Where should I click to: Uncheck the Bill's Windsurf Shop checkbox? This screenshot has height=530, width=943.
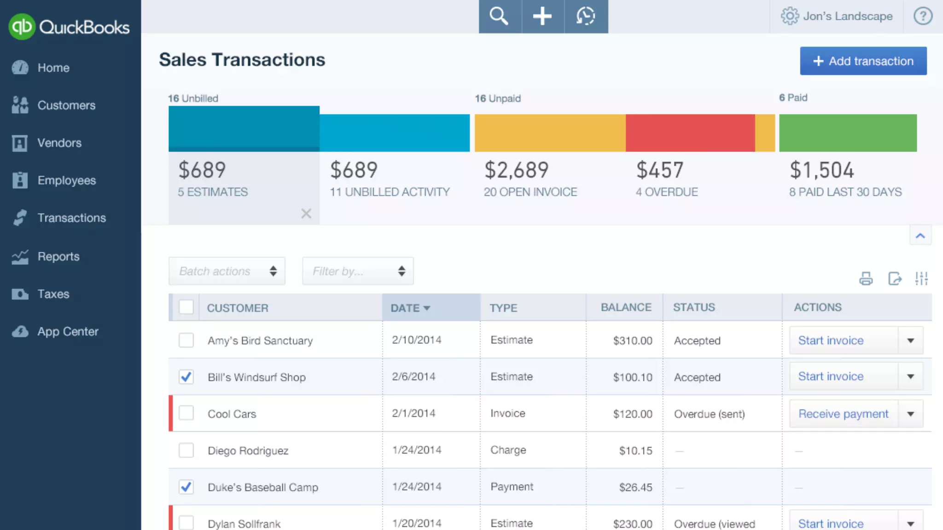click(186, 377)
